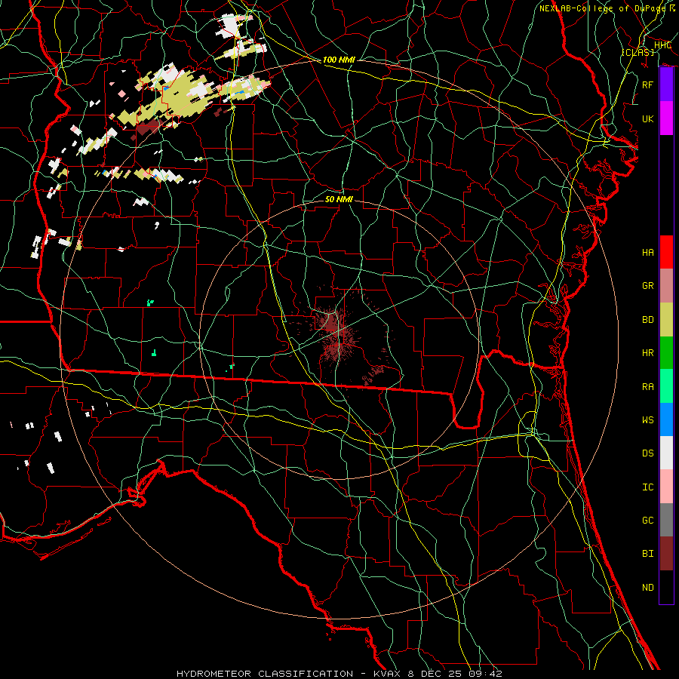Click the 50 NMI range ring label
679x679 pixels.
click(339, 199)
